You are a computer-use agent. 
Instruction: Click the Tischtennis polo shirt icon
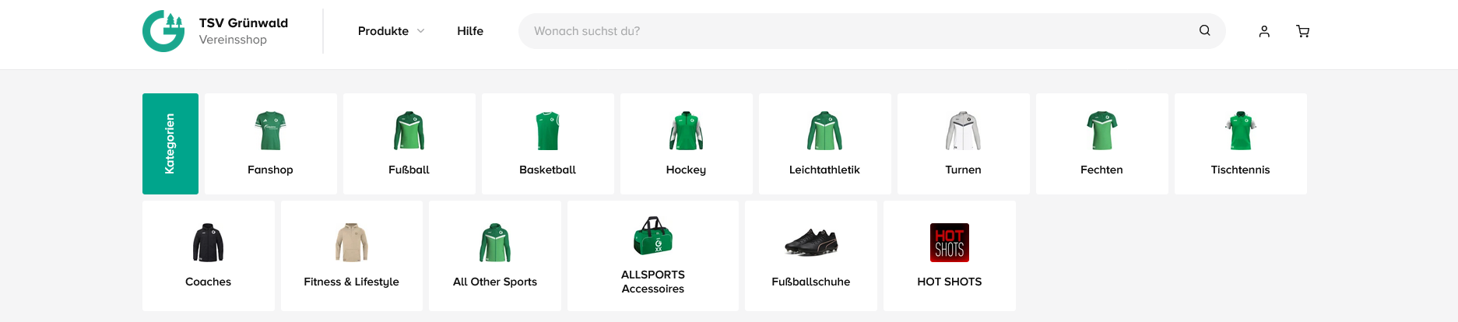(x=1240, y=131)
